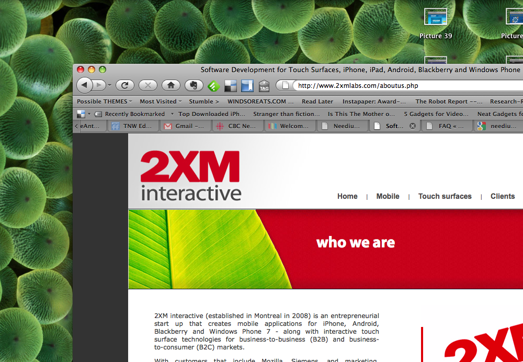Expand the Possible THEMES bookmark folder
The image size is (523, 362).
pos(104,101)
